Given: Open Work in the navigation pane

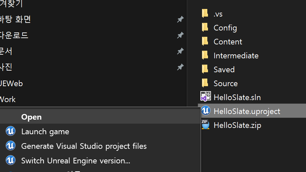Looking at the screenshot, I should (x=8, y=99).
